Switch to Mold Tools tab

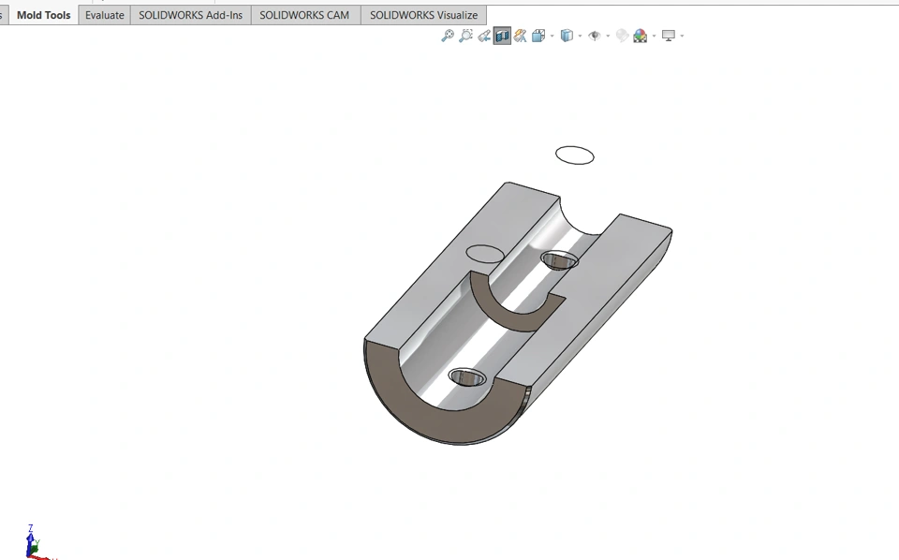[44, 16]
